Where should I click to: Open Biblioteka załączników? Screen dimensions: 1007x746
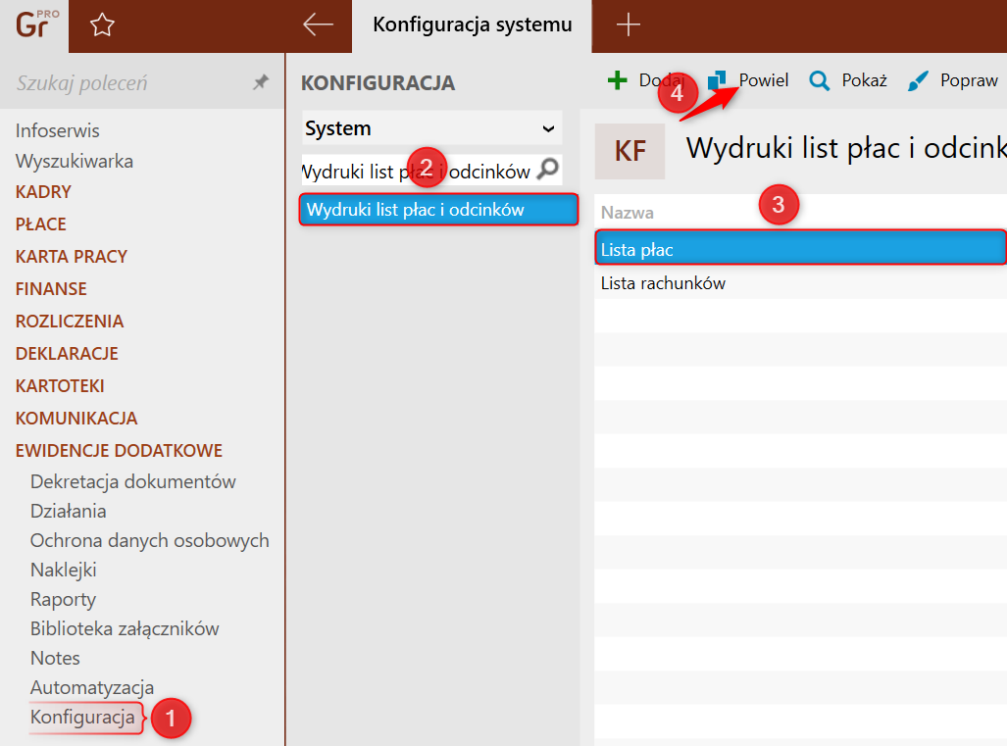point(125,629)
